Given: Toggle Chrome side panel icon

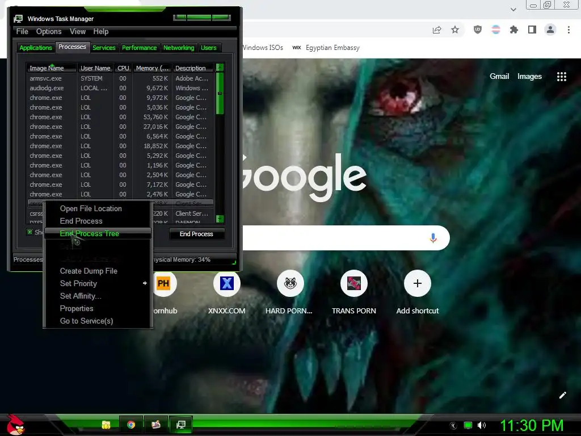Looking at the screenshot, I should point(532,30).
